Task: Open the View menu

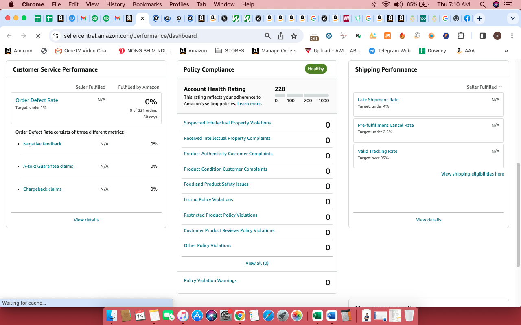Action: (x=92, y=4)
